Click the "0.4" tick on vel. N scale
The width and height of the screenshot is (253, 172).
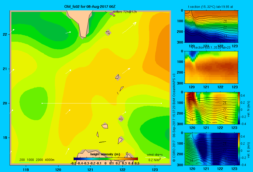pyautogui.click(x=243, y=96)
